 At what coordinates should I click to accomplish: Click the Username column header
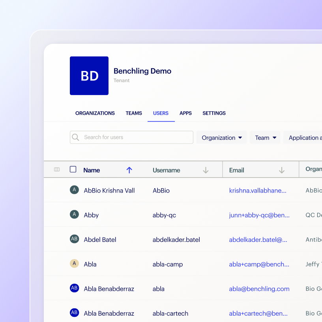(167, 170)
